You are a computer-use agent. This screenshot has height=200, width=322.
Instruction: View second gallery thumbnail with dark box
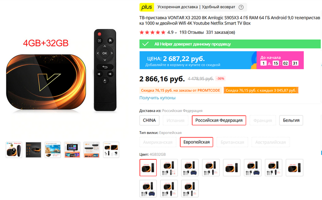pyautogui.click(x=33, y=150)
